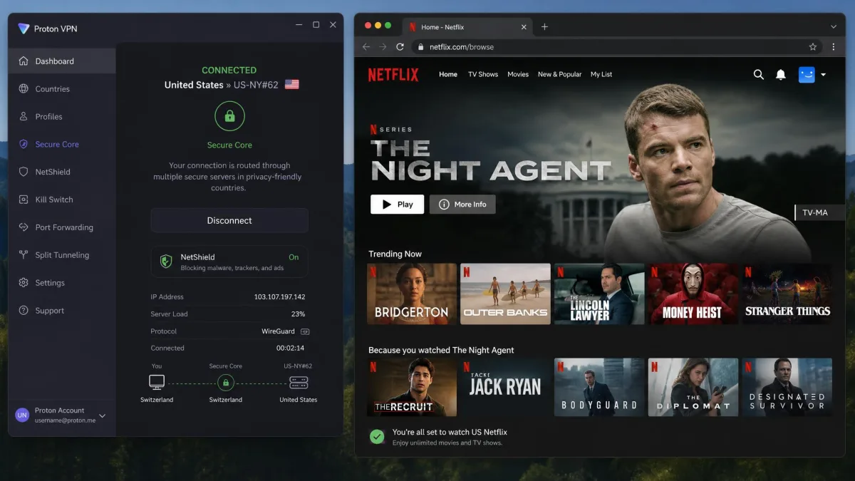
Task: Open My List in Netflix
Action: [x=601, y=74]
